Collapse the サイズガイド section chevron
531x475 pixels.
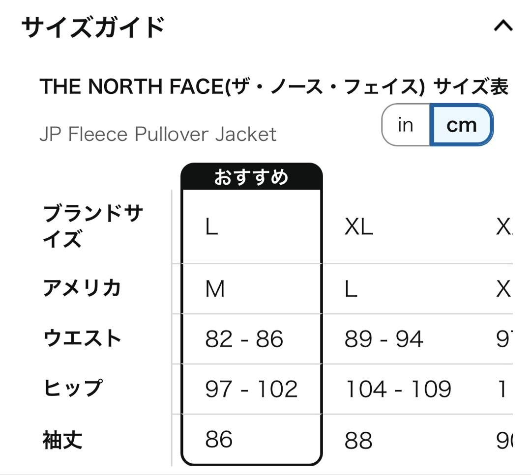click(503, 26)
